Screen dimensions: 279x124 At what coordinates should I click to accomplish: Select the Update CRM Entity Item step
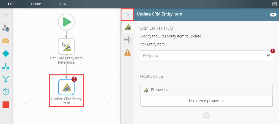66,87
